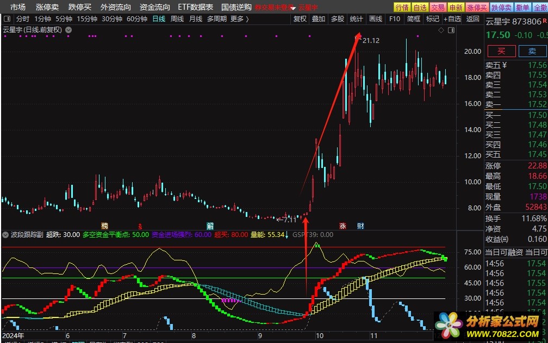Image resolution: width=548 pixels, height=343 pixels.
Task: Click the 云星宇 873806 stock title
Action: tap(513, 22)
